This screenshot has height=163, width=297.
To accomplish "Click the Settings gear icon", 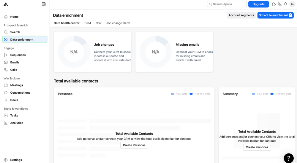I will tap(6, 160).
